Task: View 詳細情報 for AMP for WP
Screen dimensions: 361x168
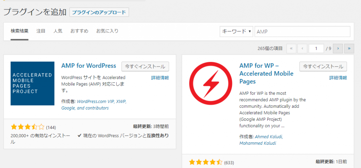Action: [x=338, y=78]
